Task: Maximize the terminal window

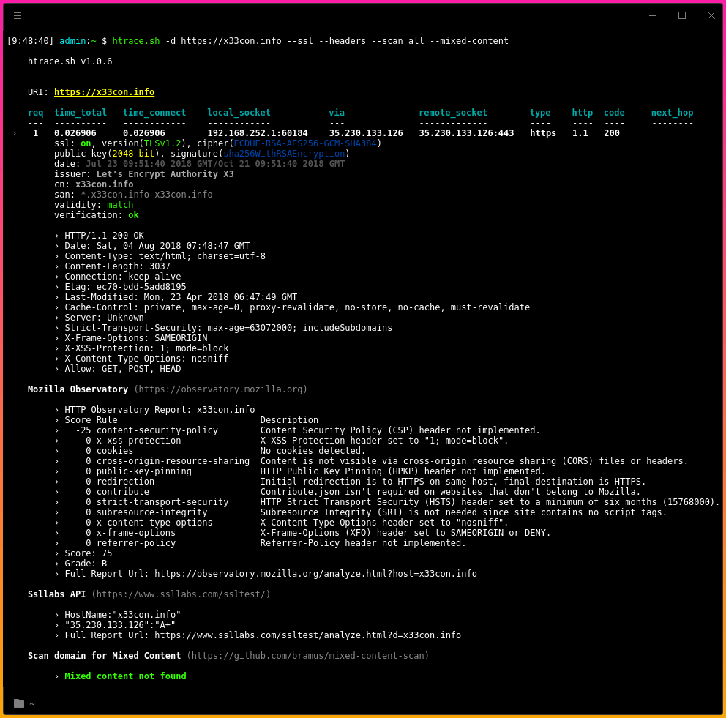Action: [682, 15]
